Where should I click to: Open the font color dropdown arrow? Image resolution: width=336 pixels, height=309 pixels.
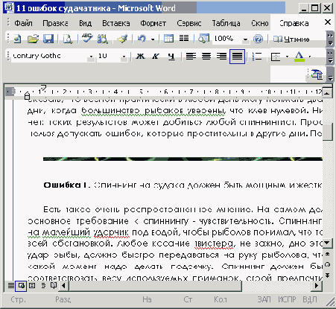click(310, 57)
